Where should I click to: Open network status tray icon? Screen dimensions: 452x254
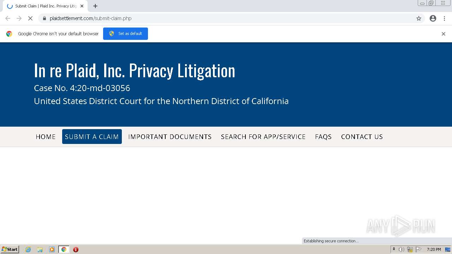pos(410,249)
